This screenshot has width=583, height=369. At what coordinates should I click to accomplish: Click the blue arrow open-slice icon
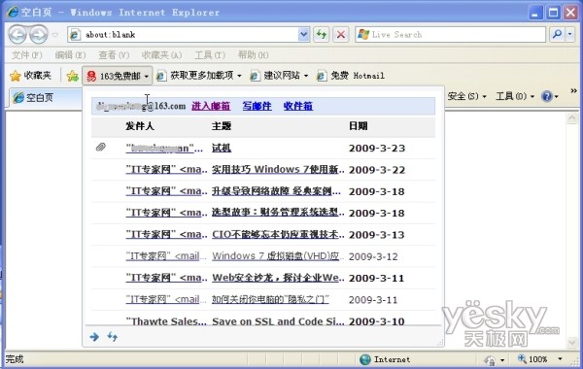point(94,337)
